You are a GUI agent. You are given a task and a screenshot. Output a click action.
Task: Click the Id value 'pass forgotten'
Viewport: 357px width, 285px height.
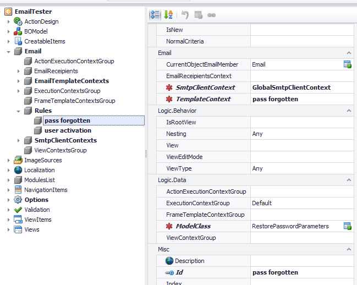coord(275,272)
